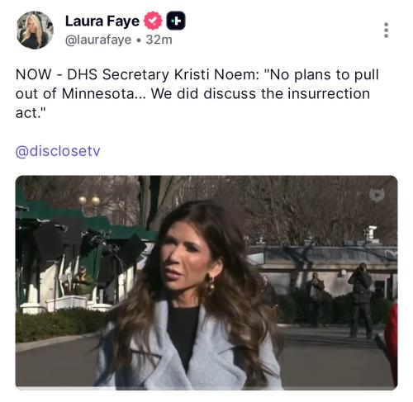Click the phrase insurrection in the post

(x=329, y=94)
